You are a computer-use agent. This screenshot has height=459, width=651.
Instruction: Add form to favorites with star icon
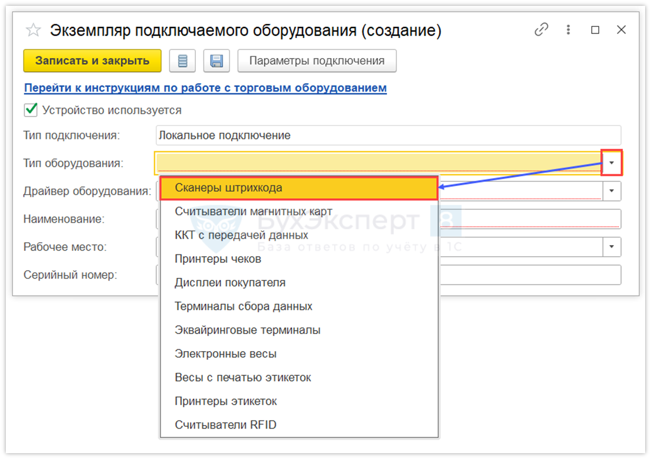coord(33,30)
